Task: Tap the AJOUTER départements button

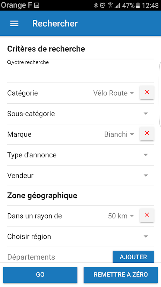Action: click(x=133, y=257)
